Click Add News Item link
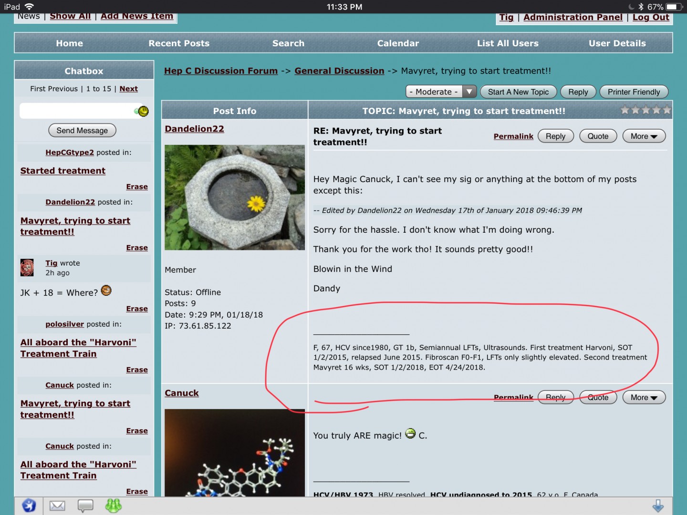The width and height of the screenshot is (687, 515). pyautogui.click(x=137, y=16)
